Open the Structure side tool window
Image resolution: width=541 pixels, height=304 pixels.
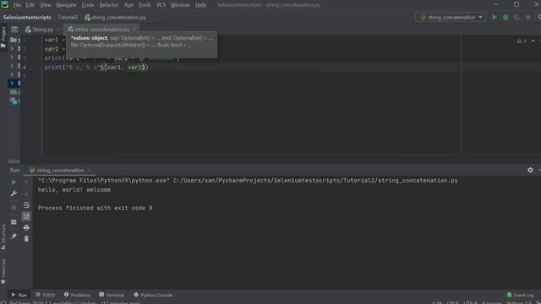click(3, 236)
